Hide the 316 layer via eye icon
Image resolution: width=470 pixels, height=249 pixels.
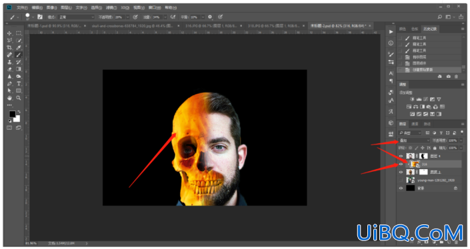[x=401, y=164]
